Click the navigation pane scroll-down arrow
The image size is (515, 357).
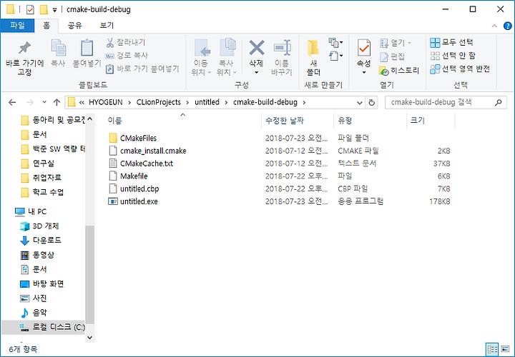pos(89,337)
